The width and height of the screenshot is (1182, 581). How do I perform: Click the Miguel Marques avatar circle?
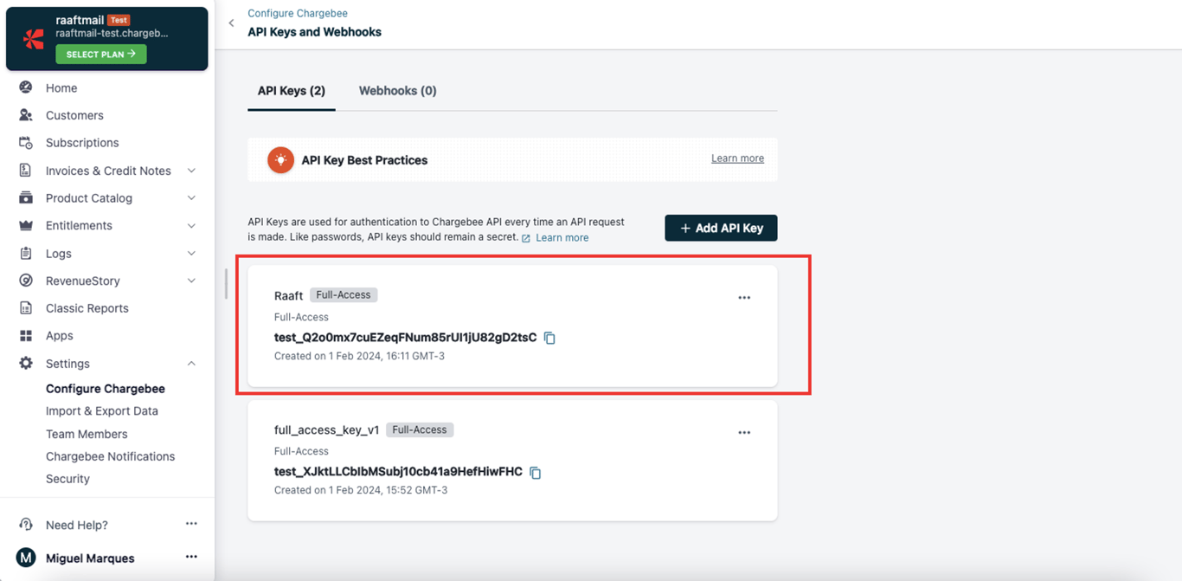(26, 558)
